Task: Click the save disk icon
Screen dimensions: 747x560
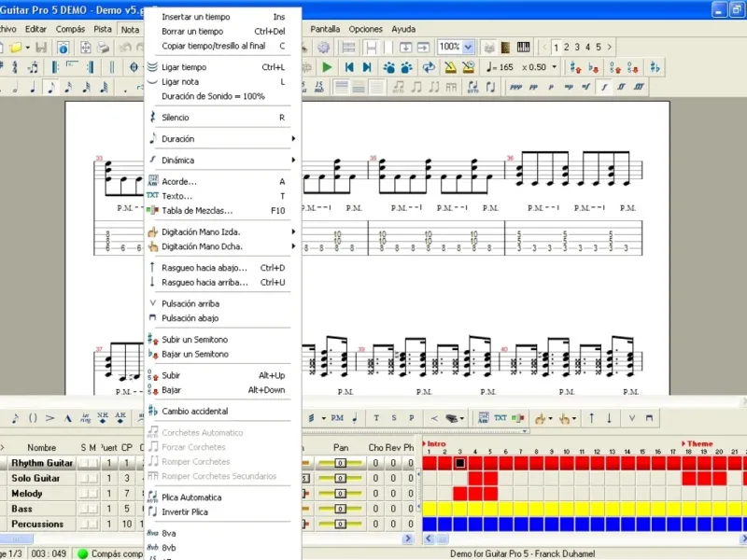Action: coord(41,48)
